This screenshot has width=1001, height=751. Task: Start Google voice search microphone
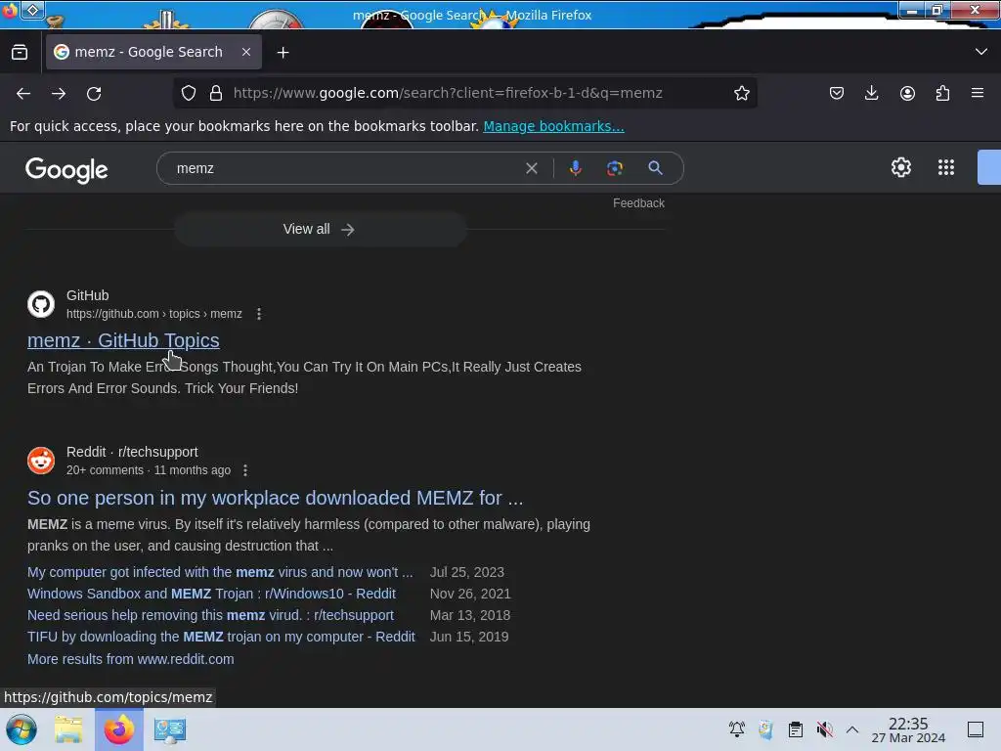pyautogui.click(x=575, y=168)
